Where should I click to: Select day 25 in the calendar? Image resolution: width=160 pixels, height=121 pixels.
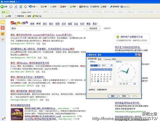tap(98, 81)
